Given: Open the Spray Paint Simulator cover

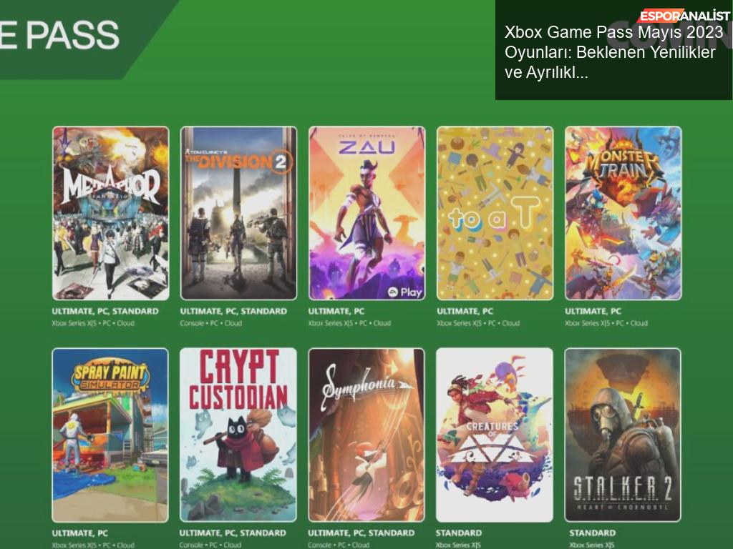Looking at the screenshot, I should pos(110,435).
